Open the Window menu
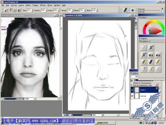Viewport: 166px width, 125px height. pos(57,5)
